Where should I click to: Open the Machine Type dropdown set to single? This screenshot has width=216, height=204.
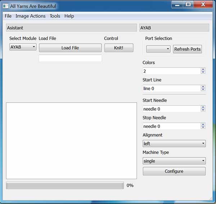[x=174, y=161]
